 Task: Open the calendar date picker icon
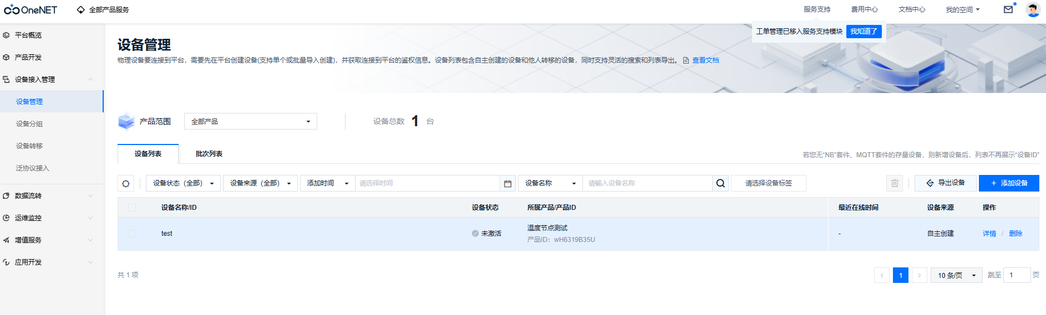pyautogui.click(x=507, y=183)
